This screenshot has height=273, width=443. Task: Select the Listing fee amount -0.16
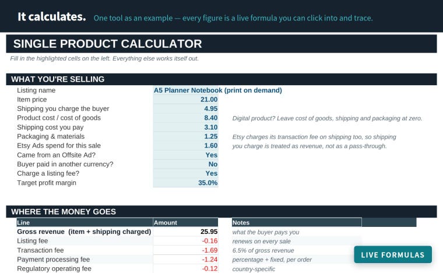(x=185, y=241)
